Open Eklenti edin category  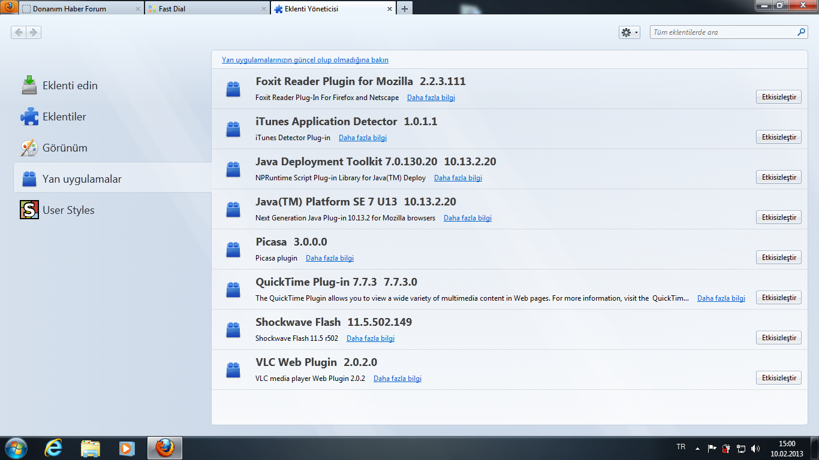pyautogui.click(x=112, y=86)
